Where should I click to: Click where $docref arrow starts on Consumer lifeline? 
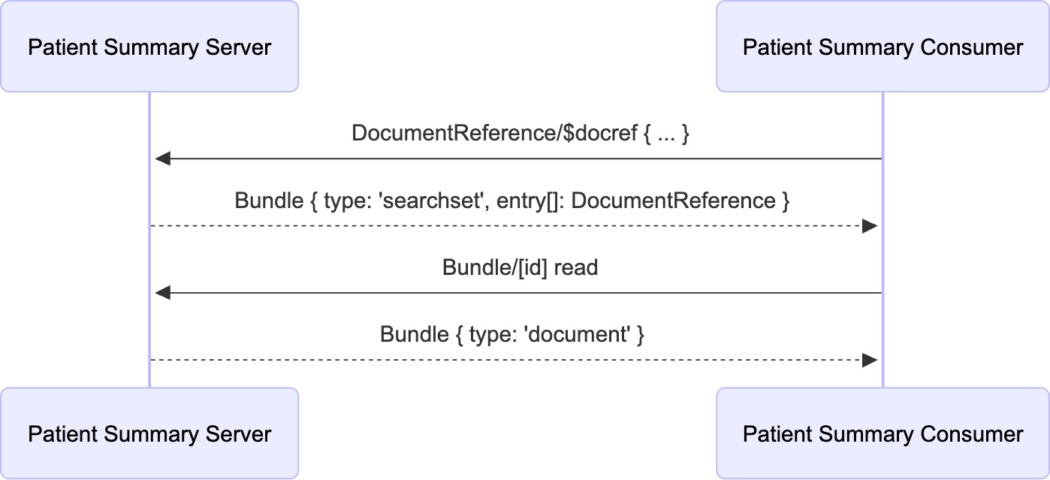882,159
